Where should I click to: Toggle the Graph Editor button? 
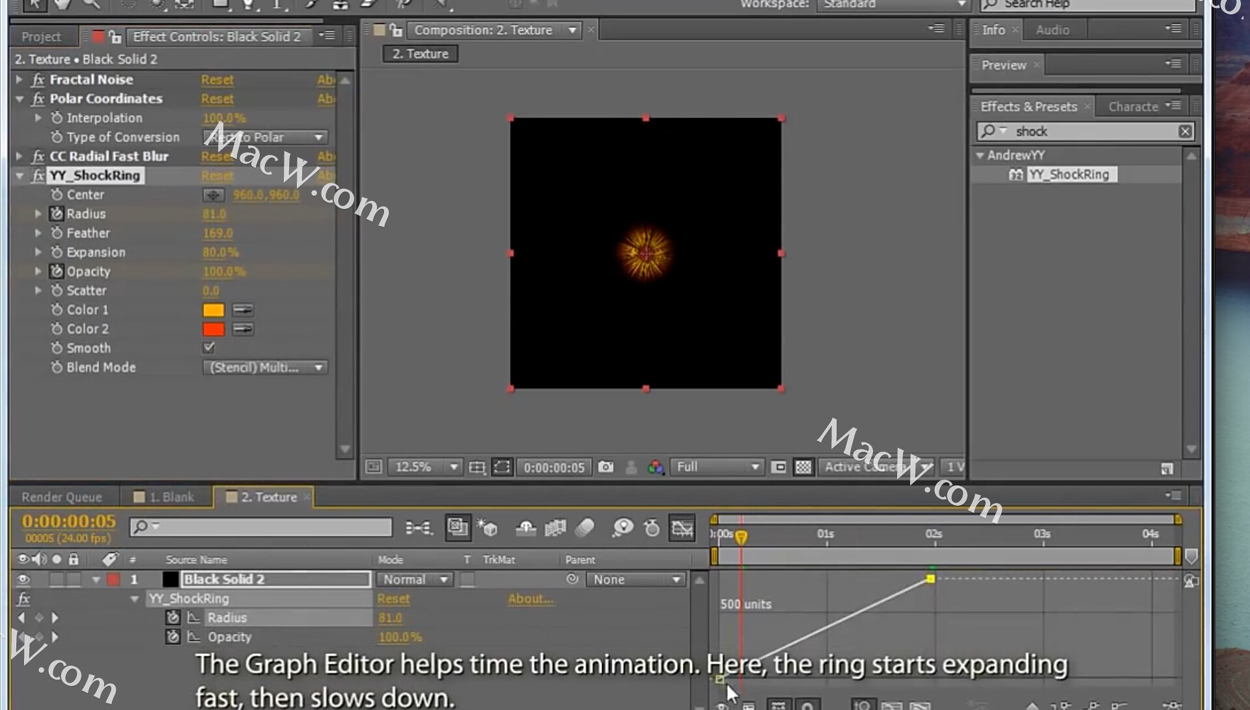coord(682,527)
